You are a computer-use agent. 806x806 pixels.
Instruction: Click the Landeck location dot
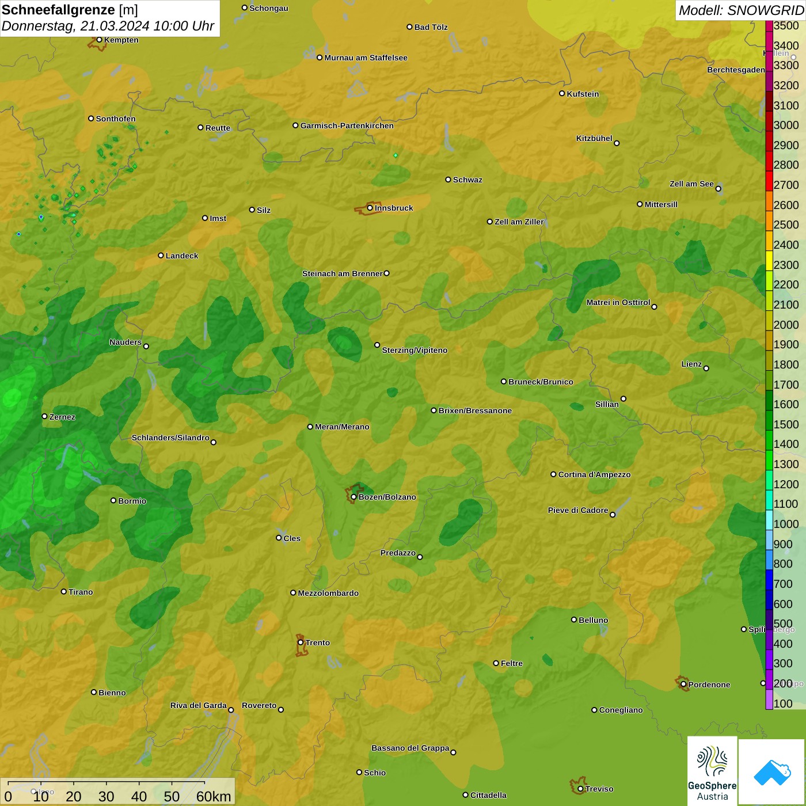161,255
